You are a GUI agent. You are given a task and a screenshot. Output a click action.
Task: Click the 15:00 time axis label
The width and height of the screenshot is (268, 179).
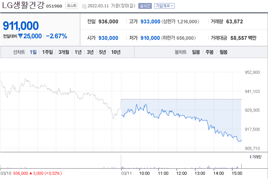[237, 173]
